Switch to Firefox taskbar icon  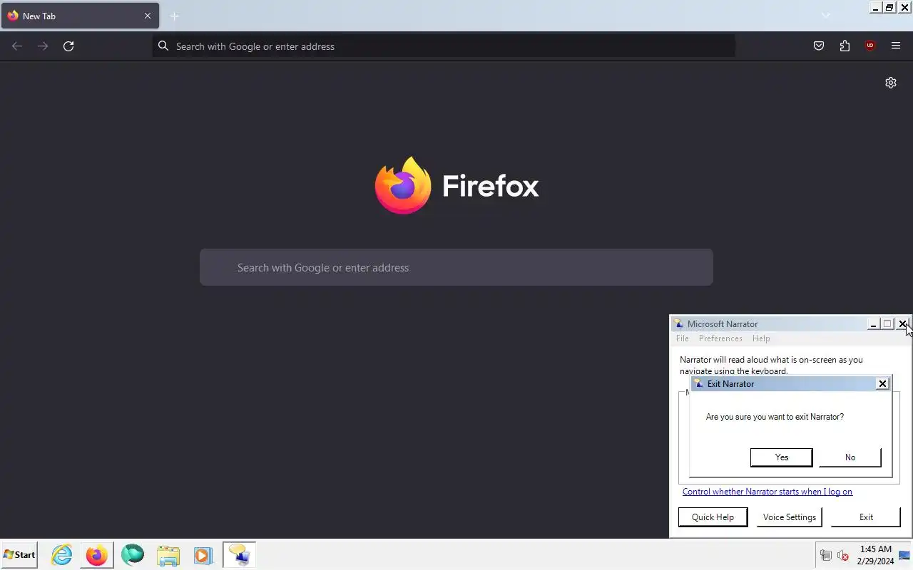point(97,555)
